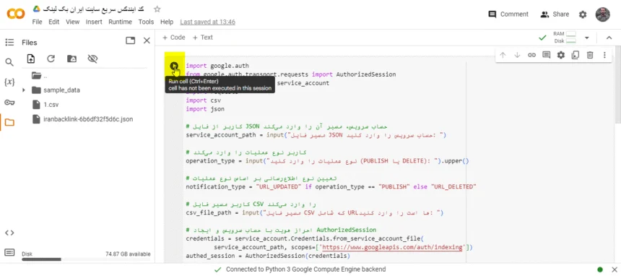Screen dimensions: 621x276
Task: Click the Colab logo
Action: point(16,14)
